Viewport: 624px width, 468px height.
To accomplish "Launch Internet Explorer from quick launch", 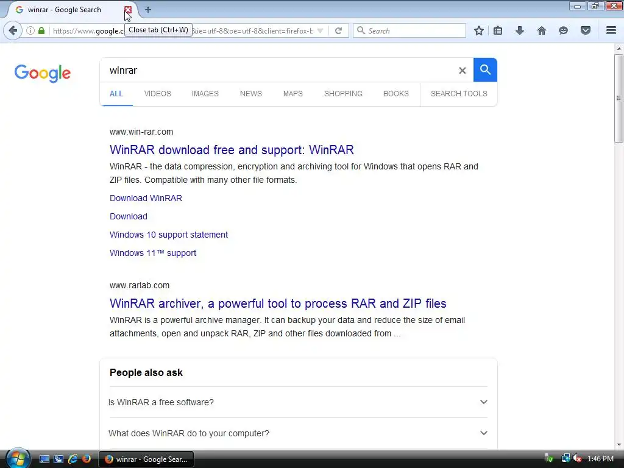I will tap(73, 459).
